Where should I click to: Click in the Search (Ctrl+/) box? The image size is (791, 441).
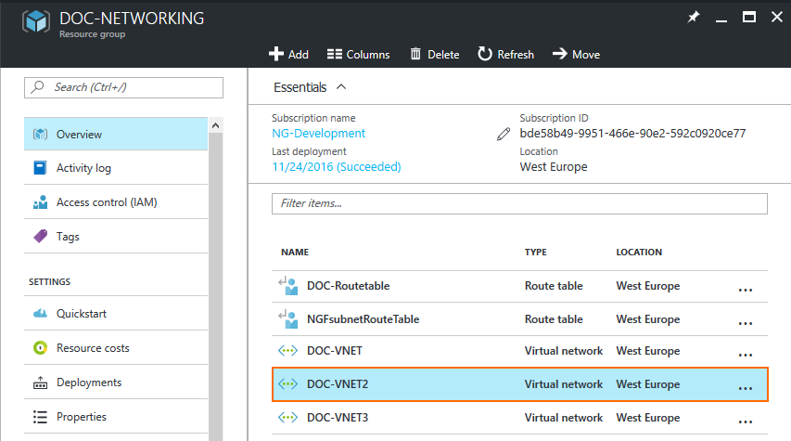click(123, 87)
